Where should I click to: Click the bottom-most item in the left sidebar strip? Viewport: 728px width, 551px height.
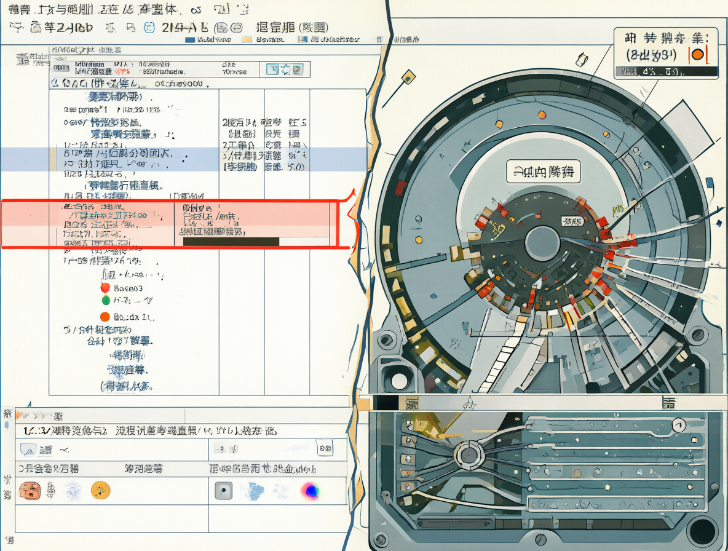pos(10,540)
